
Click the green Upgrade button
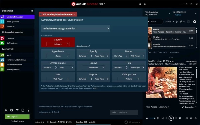[x=17, y=117]
